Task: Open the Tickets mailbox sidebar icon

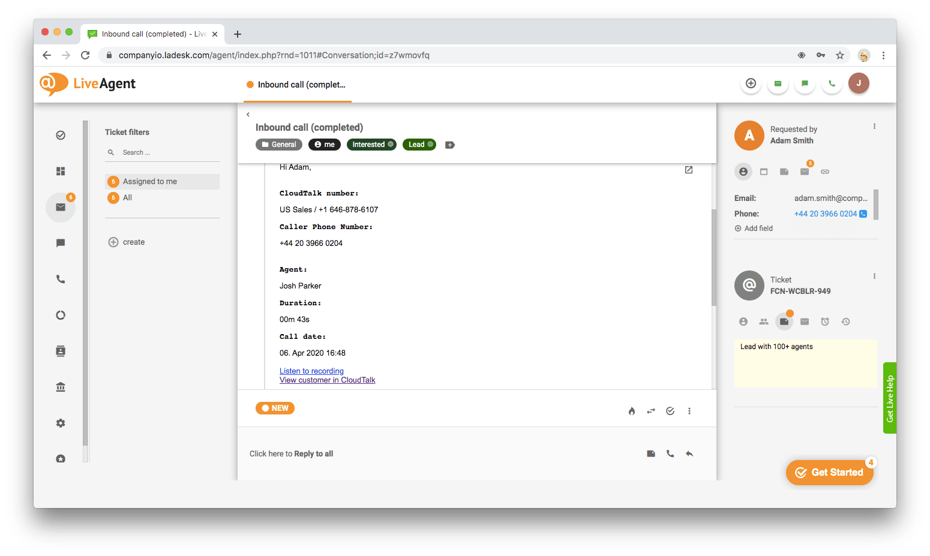Action: (60, 207)
